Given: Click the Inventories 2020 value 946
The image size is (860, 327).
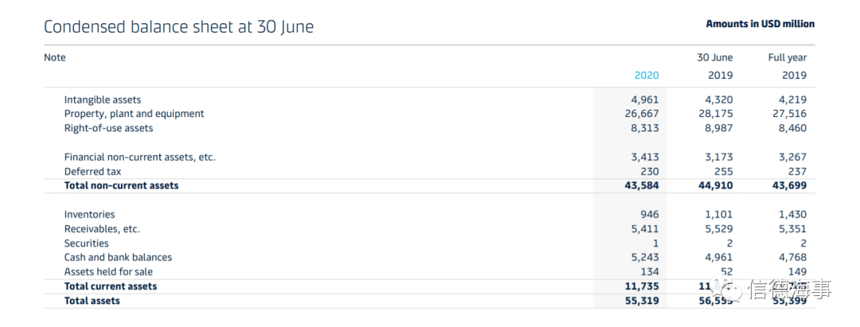Looking at the screenshot, I should tap(650, 215).
